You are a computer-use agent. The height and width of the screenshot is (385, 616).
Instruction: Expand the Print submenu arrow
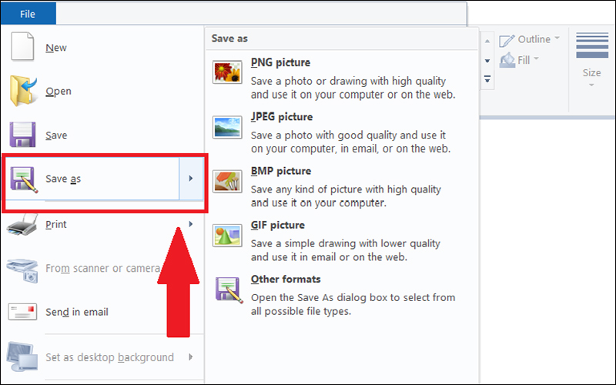coord(190,225)
